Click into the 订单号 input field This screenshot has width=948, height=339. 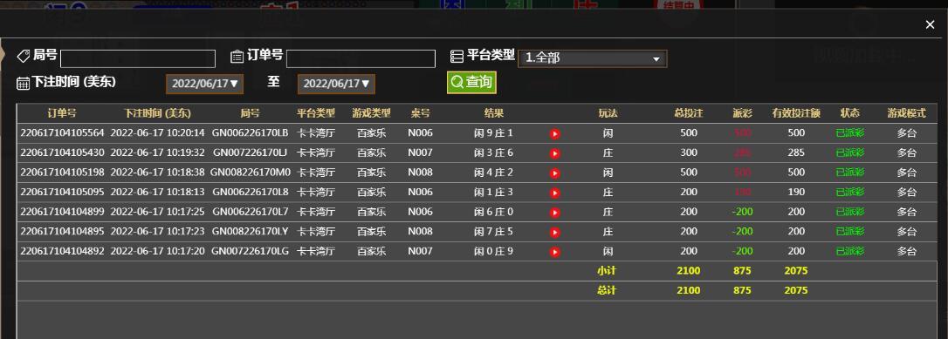[361, 58]
